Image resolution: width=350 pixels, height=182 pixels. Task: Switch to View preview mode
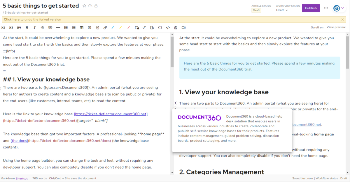(336, 27)
